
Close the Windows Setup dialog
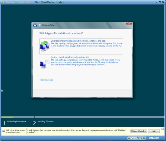[129, 23]
